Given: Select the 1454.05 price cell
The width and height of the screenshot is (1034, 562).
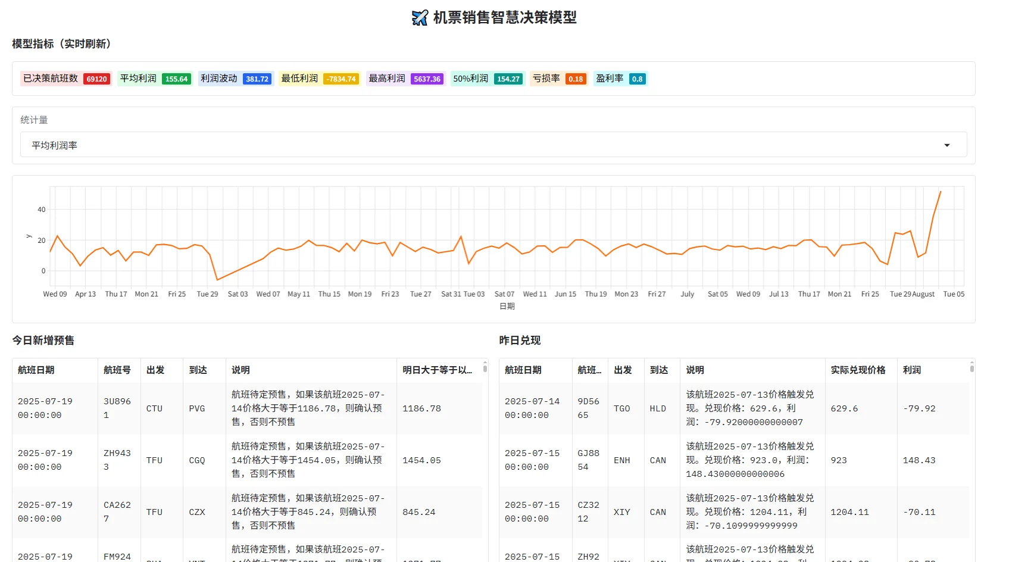Looking at the screenshot, I should point(439,460).
